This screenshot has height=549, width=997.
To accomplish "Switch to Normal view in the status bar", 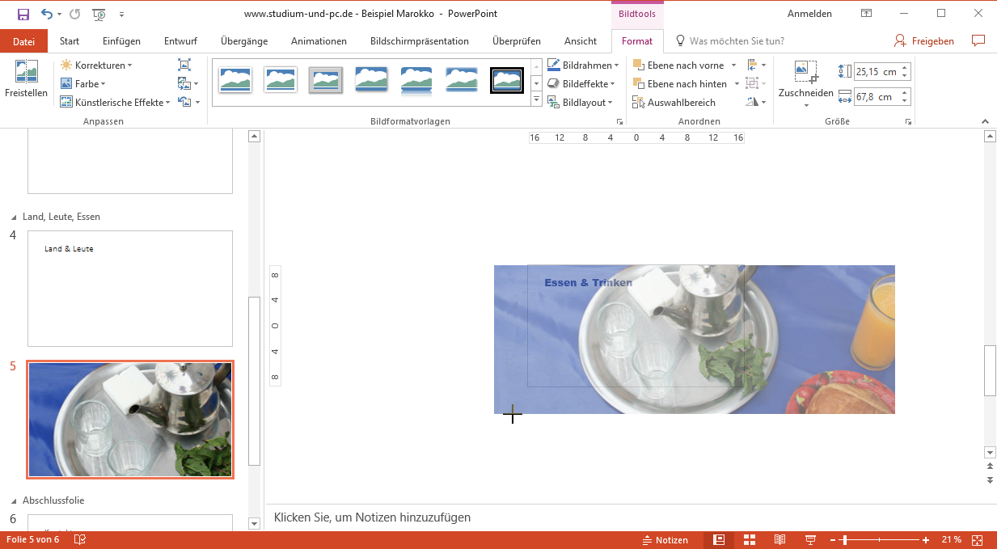I will tap(719, 540).
